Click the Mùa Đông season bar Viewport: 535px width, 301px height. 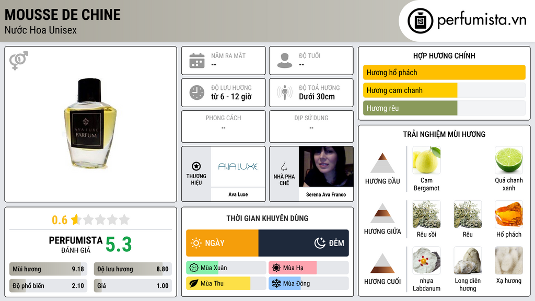pyautogui.click(x=309, y=283)
